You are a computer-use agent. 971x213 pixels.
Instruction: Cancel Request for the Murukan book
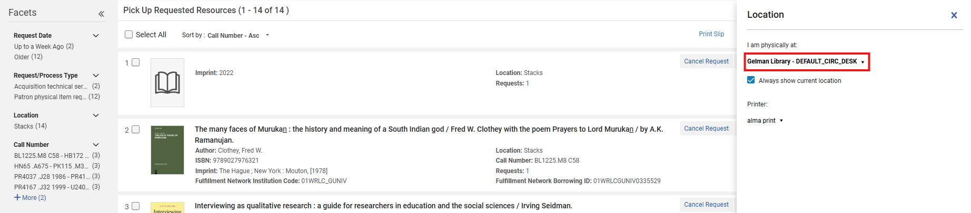click(x=706, y=129)
